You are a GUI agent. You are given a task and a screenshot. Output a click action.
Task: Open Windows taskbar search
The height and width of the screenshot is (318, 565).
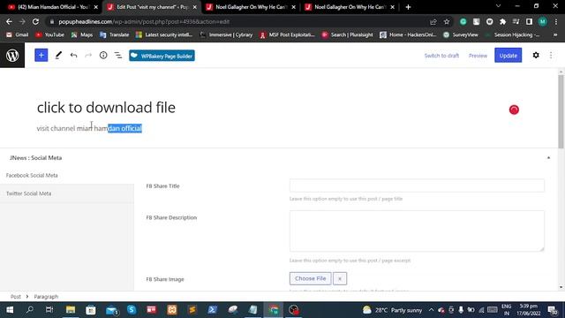coord(30,310)
